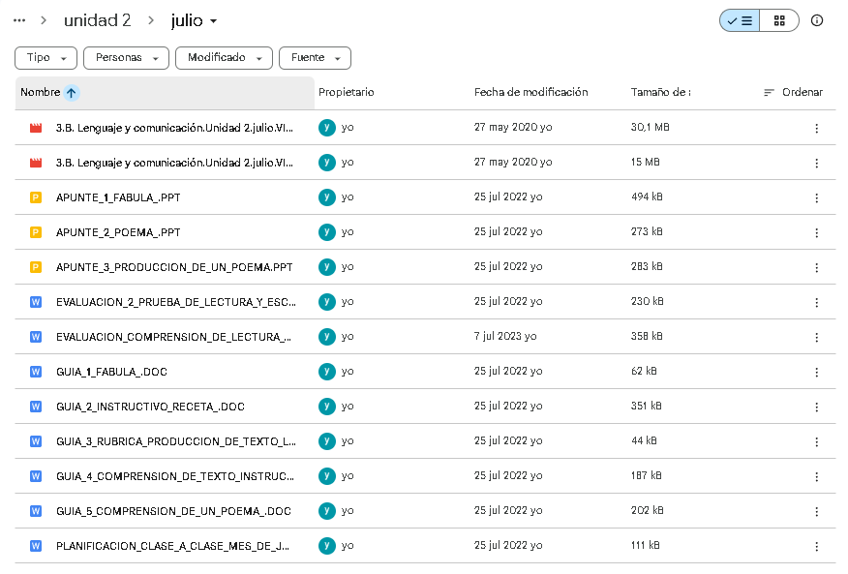Expand the Personas filter dropdown
This screenshot has height=574, width=848.
[126, 58]
